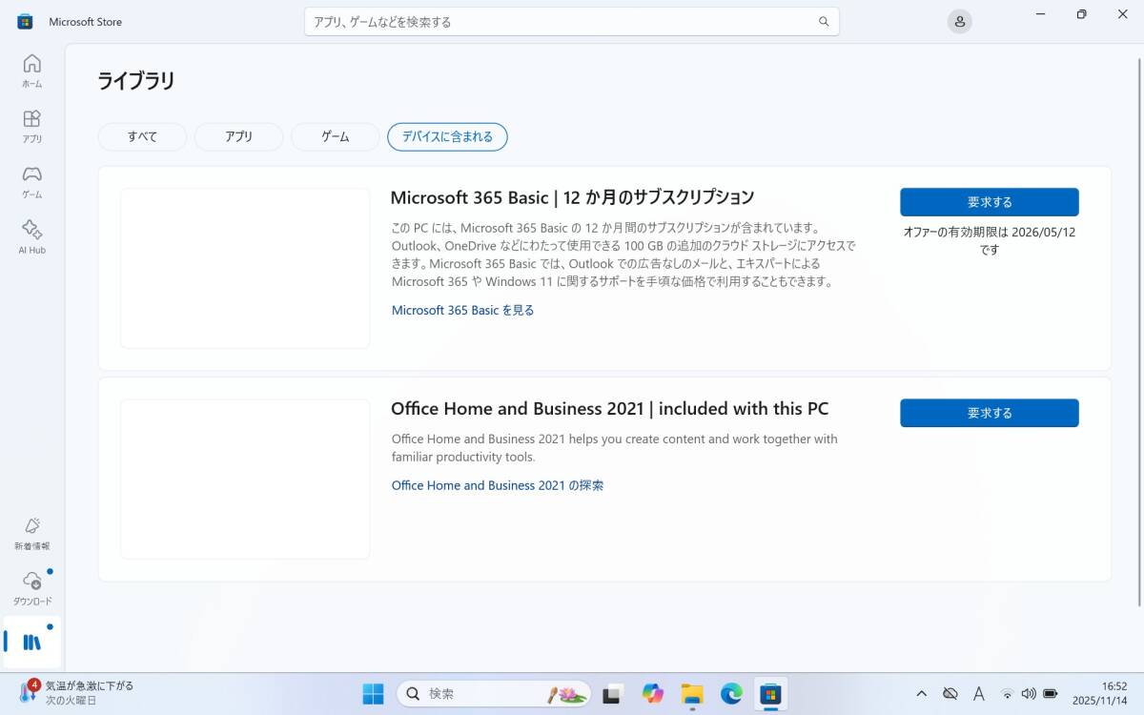Viewport: 1144px width, 715px height.
Task: Open the Apps (アプリ) sidebar icon
Action: (x=31, y=126)
